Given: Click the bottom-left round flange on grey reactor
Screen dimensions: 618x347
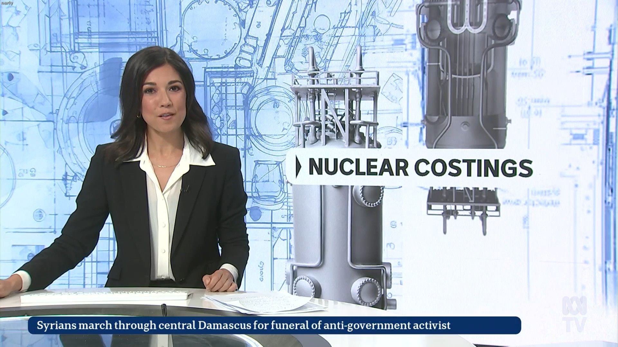Looking at the screenshot, I should coord(304,286).
